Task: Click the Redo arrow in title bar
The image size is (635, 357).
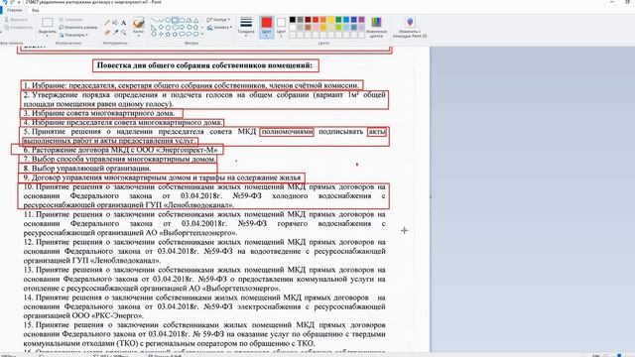Action: click(12, 2)
